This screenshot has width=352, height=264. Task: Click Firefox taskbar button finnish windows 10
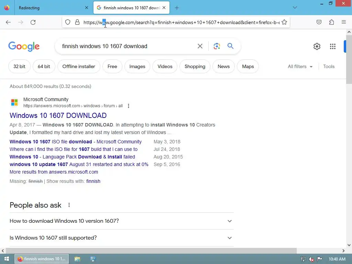42,259
